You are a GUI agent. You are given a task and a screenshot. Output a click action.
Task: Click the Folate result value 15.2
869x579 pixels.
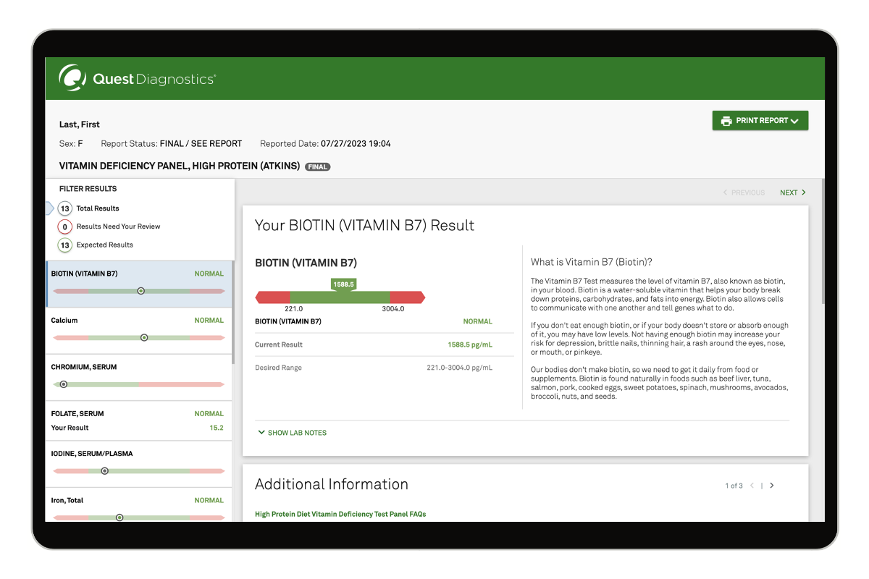217,428
